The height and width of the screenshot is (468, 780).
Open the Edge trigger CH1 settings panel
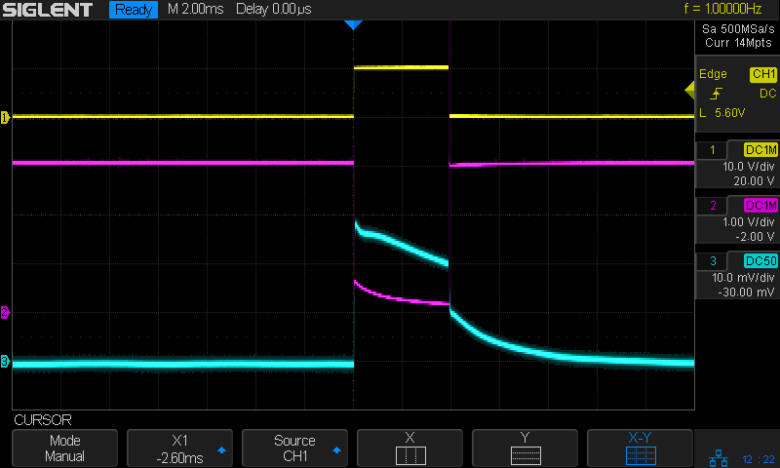pos(737,94)
